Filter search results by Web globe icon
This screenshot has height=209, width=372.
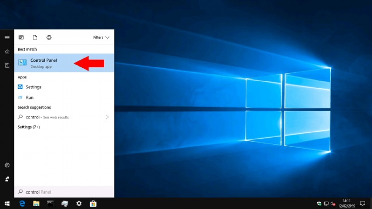[x=49, y=38]
